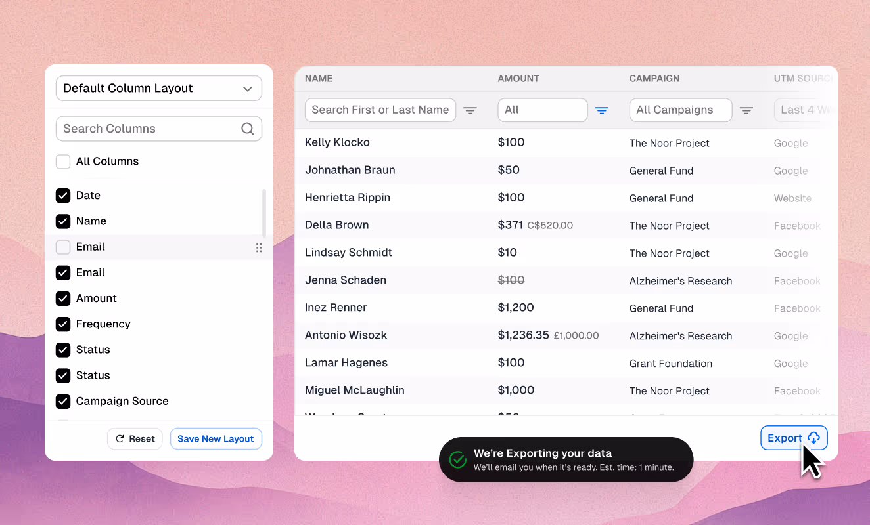Click the strikethrough $100 amount

[x=511, y=280]
